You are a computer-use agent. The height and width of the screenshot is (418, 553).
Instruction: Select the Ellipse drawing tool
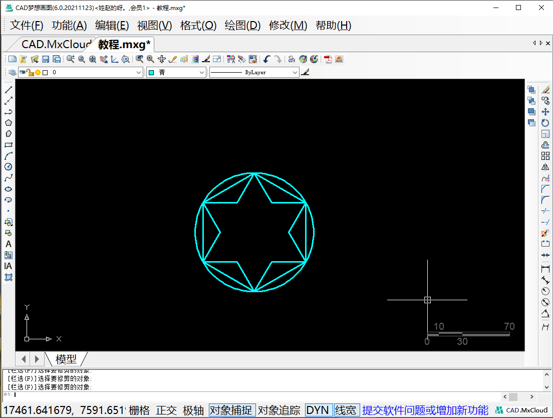click(9, 189)
